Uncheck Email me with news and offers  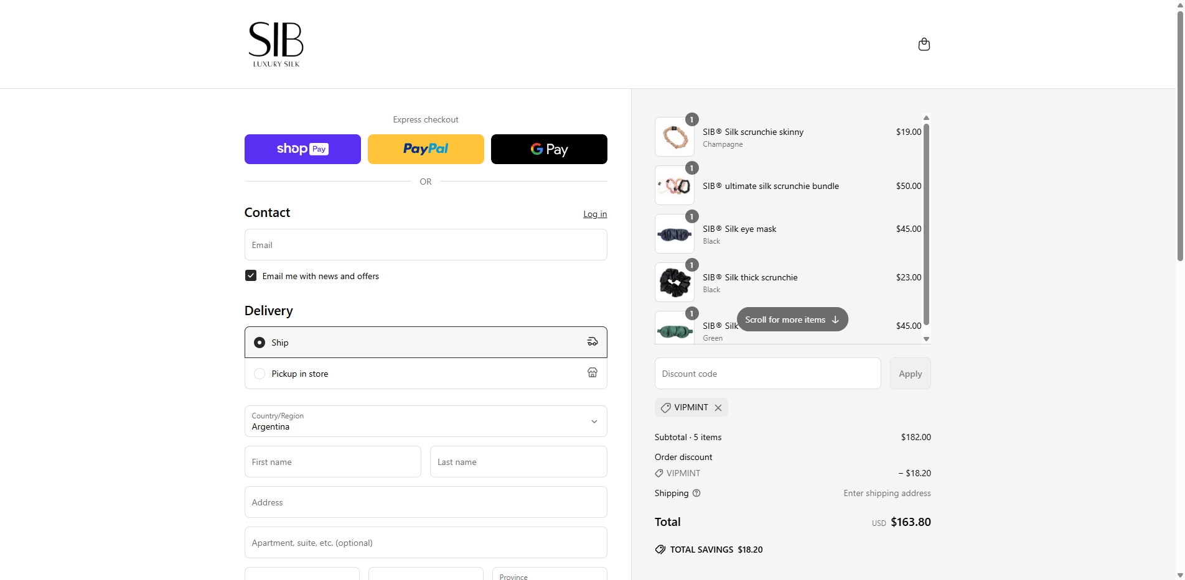pos(251,275)
